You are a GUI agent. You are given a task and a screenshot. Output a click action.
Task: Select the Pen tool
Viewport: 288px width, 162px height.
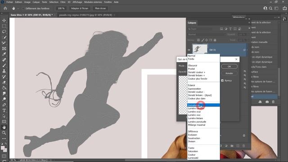coord(4,105)
